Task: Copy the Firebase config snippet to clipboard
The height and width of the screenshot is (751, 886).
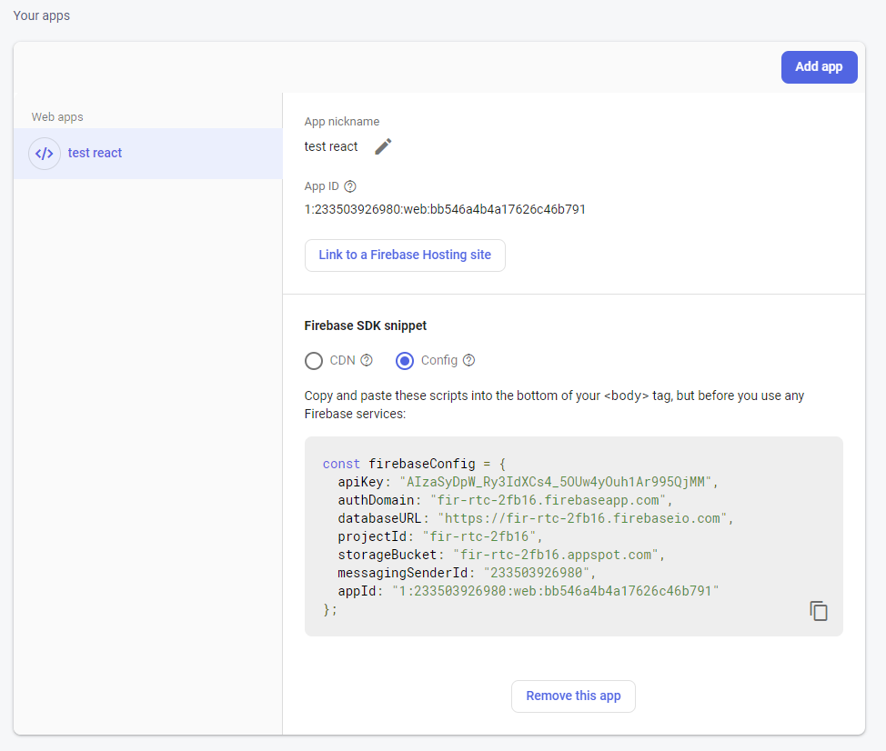Action: coord(818,611)
